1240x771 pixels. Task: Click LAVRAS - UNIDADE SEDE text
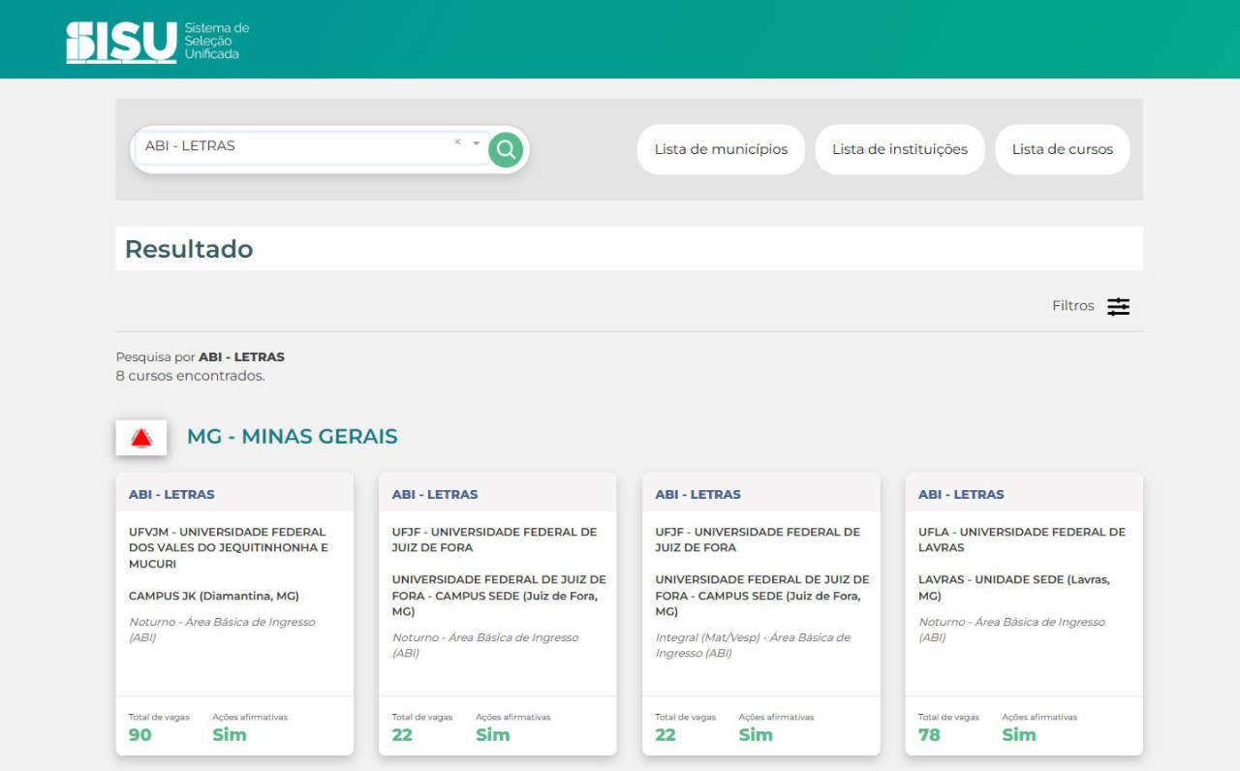(1014, 588)
